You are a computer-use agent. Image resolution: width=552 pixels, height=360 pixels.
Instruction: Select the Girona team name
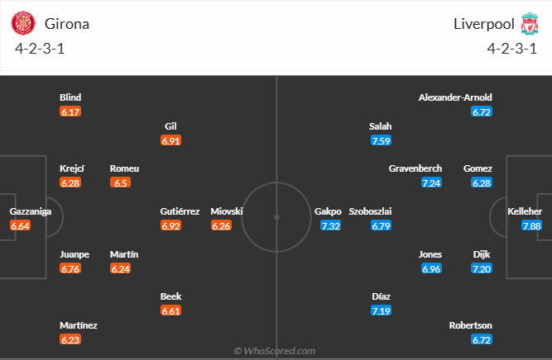pos(66,24)
